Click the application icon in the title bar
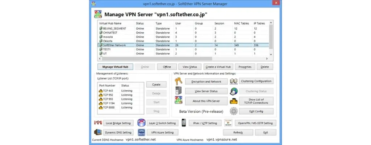Image resolution: width=371 pixels, height=145 pixels. (x=94, y=4)
